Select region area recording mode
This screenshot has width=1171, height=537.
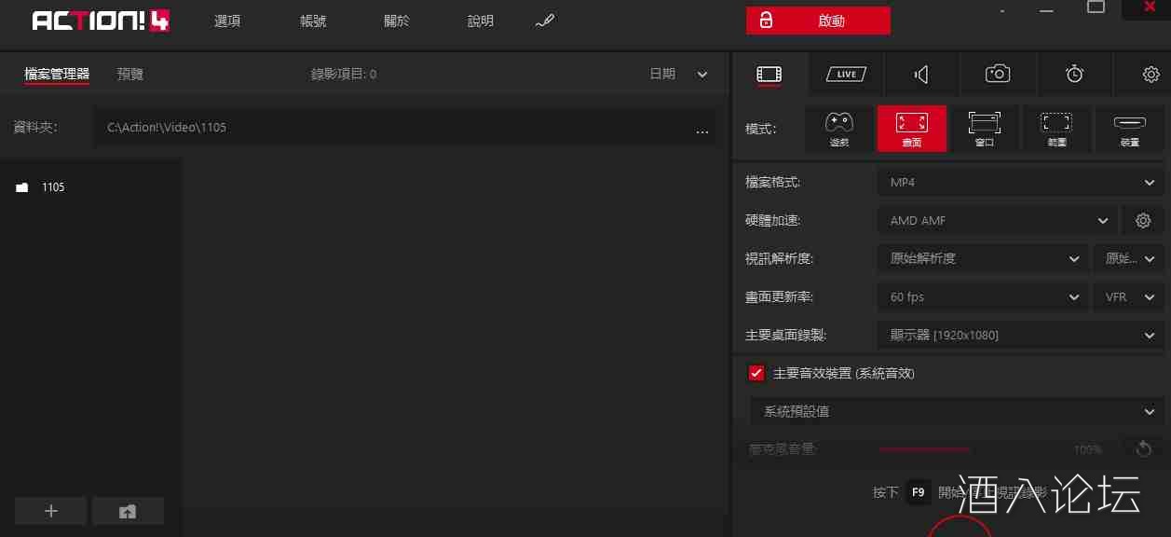[x=1056, y=129]
